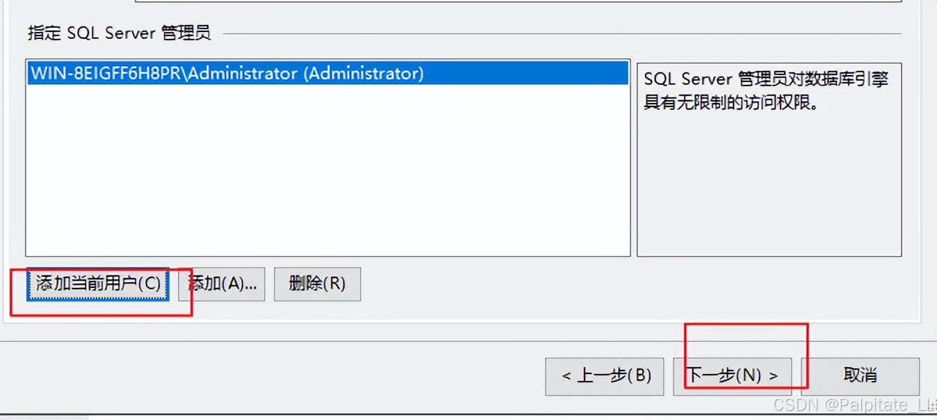The image size is (937, 420).
Task: Go back with the < 上一步(B) button
Action: point(604,375)
